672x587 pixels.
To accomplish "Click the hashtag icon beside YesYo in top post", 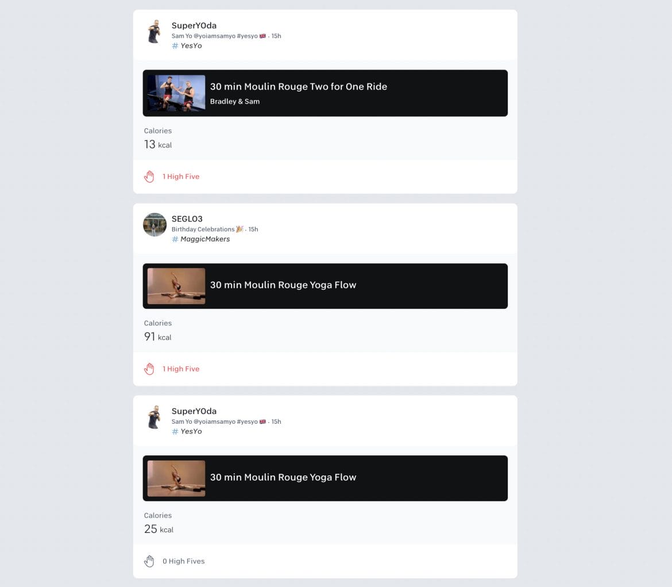I will pos(175,45).
